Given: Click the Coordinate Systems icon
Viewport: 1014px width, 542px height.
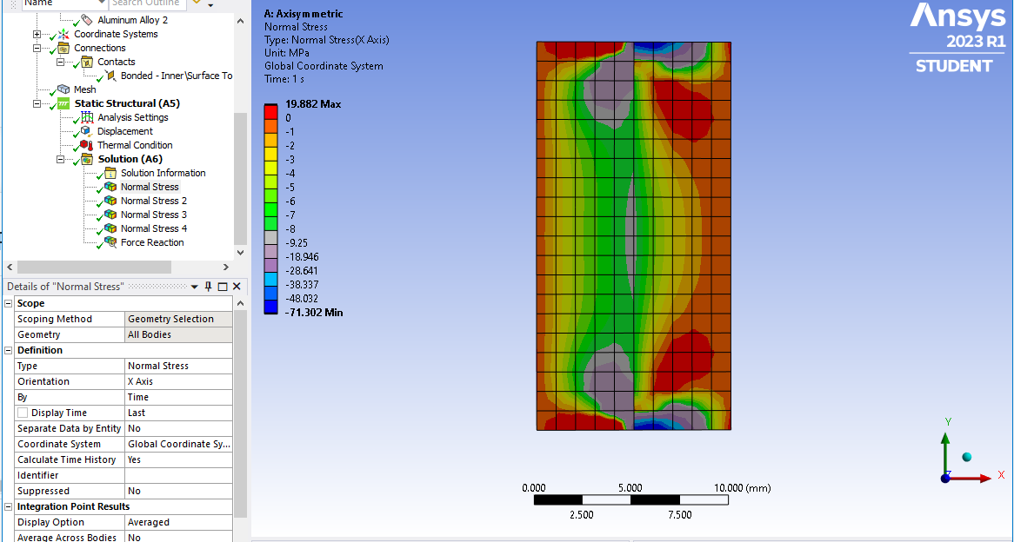Looking at the screenshot, I should [63, 34].
